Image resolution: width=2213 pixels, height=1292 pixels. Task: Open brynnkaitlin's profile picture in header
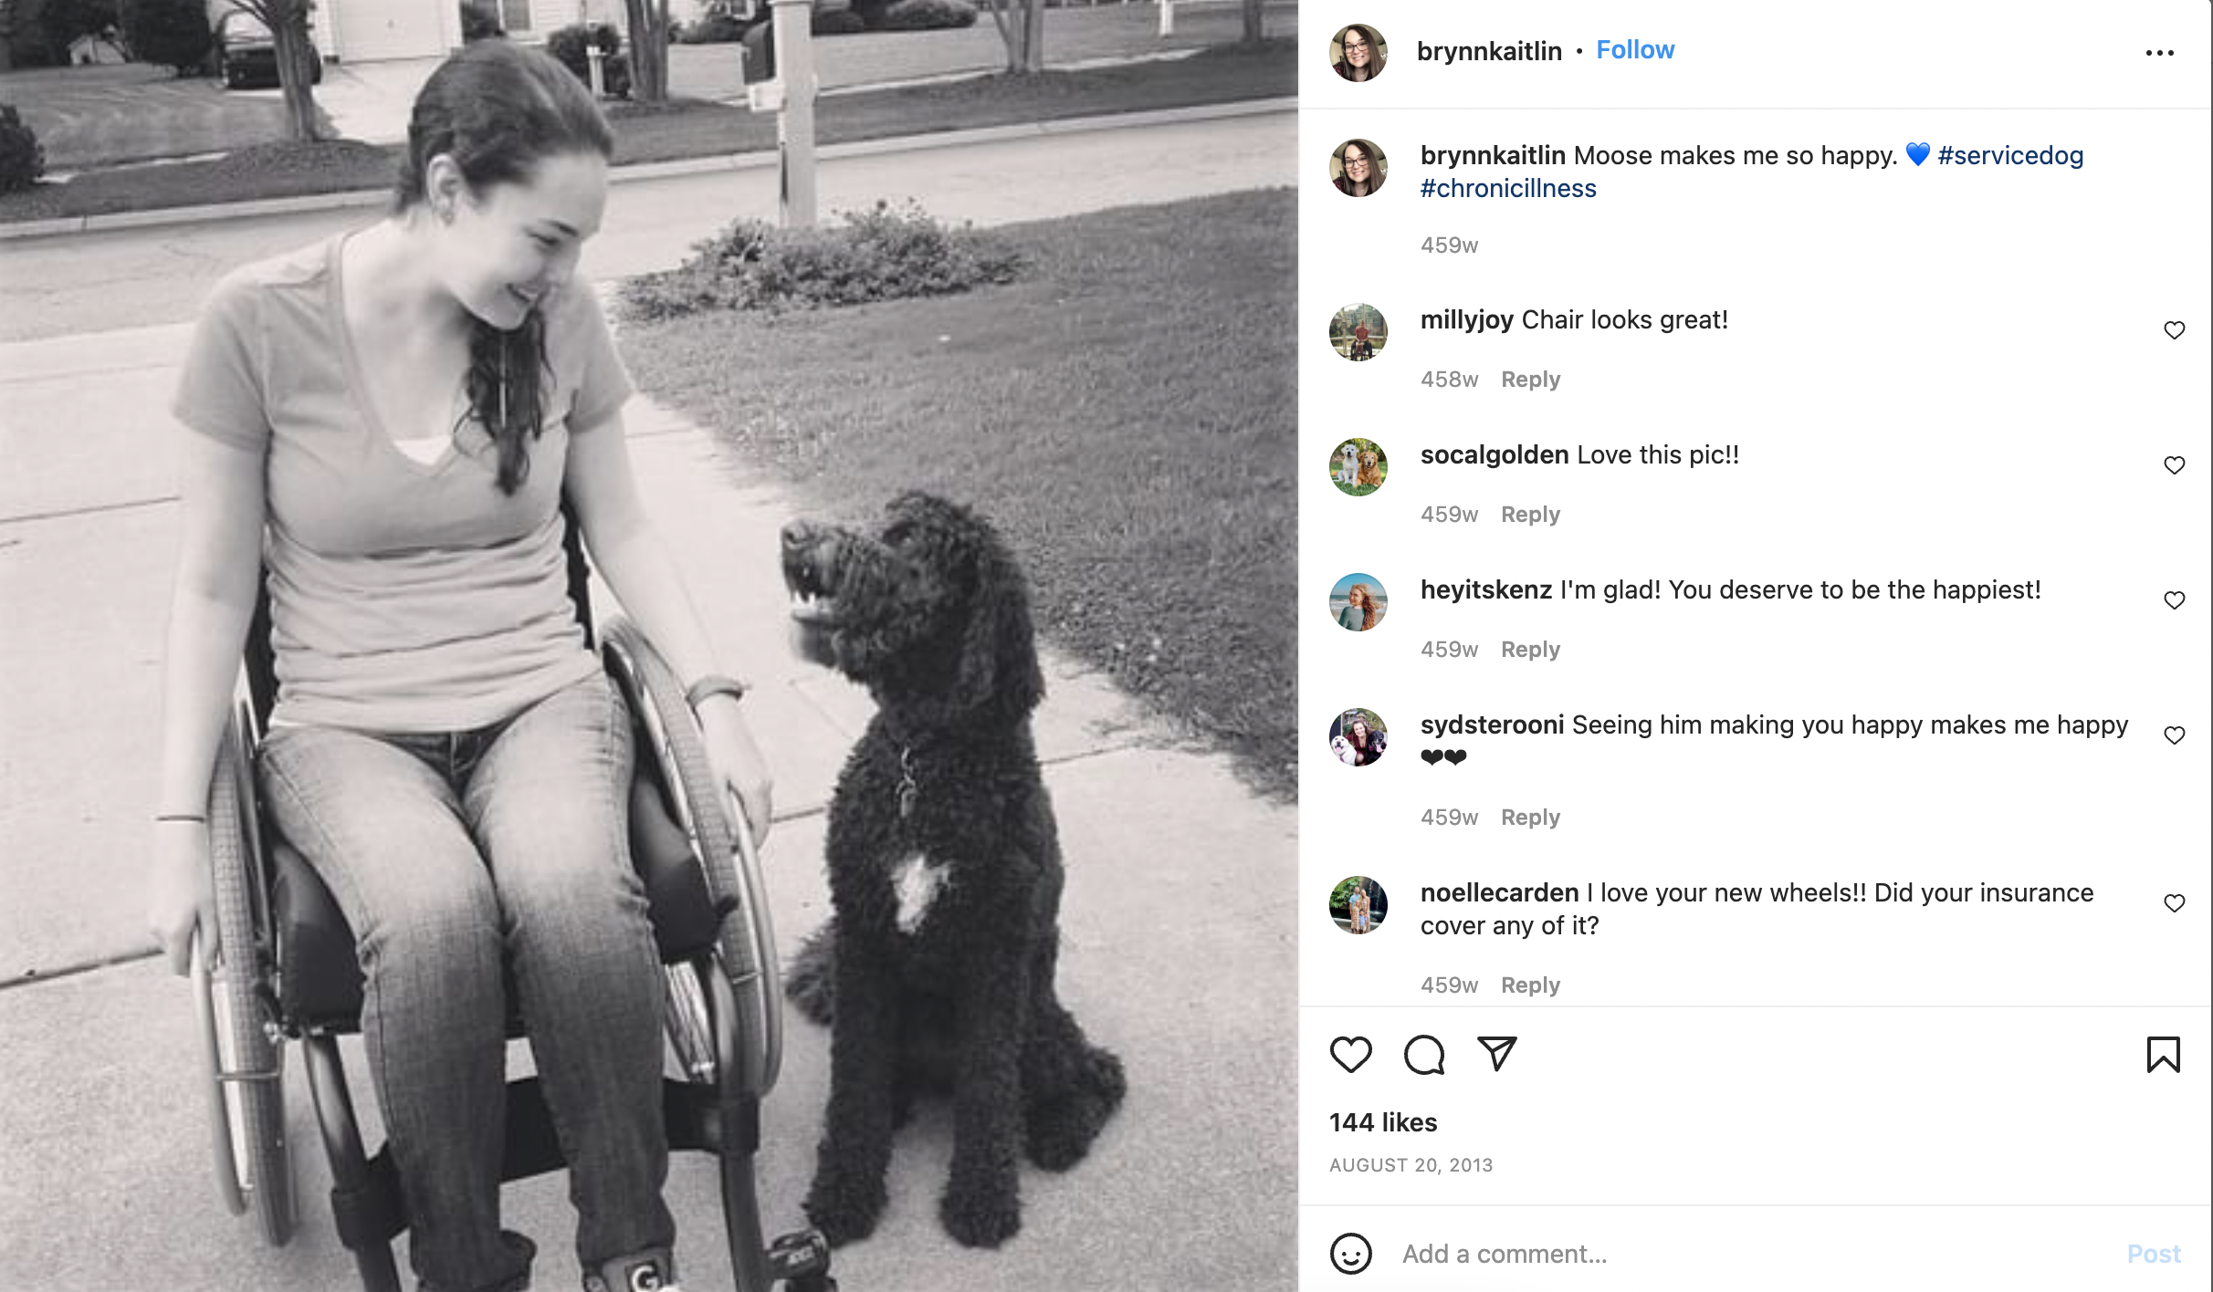coord(1358,53)
